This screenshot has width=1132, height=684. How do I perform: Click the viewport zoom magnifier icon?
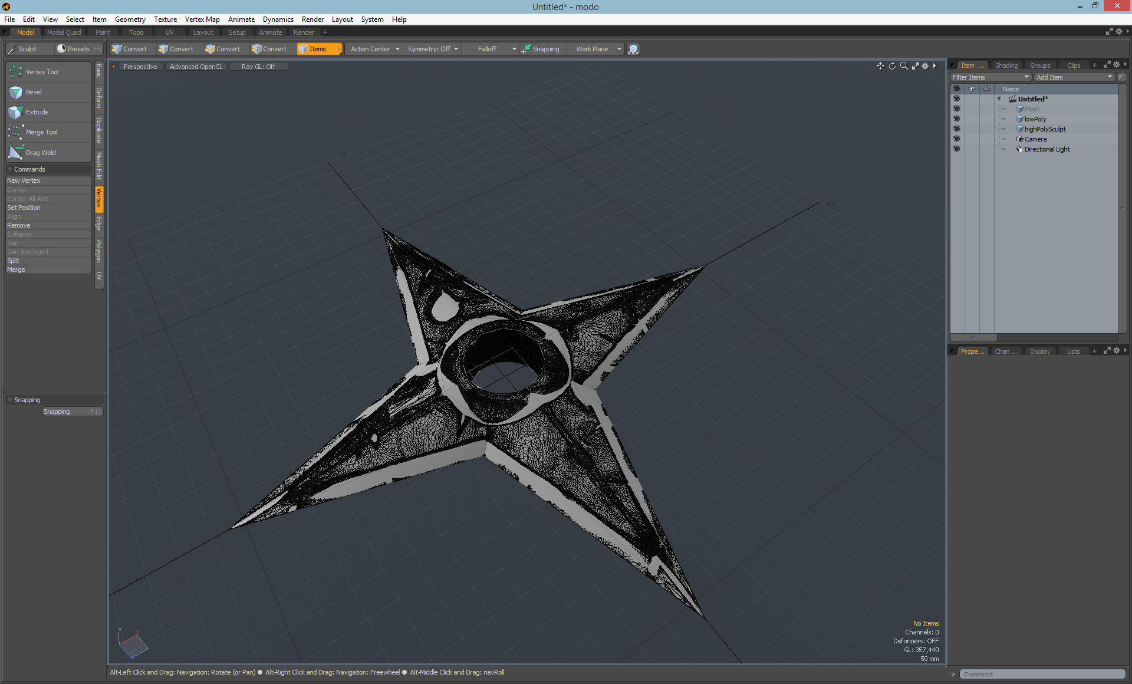pos(904,66)
